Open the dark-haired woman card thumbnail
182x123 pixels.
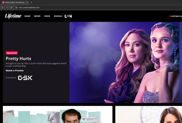pos(149,114)
